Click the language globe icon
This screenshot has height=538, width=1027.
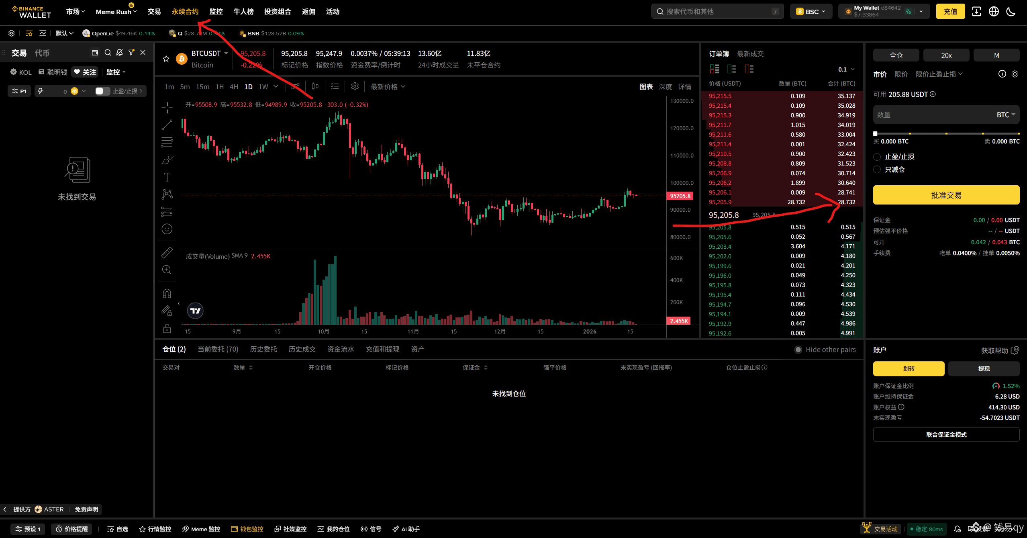(994, 12)
